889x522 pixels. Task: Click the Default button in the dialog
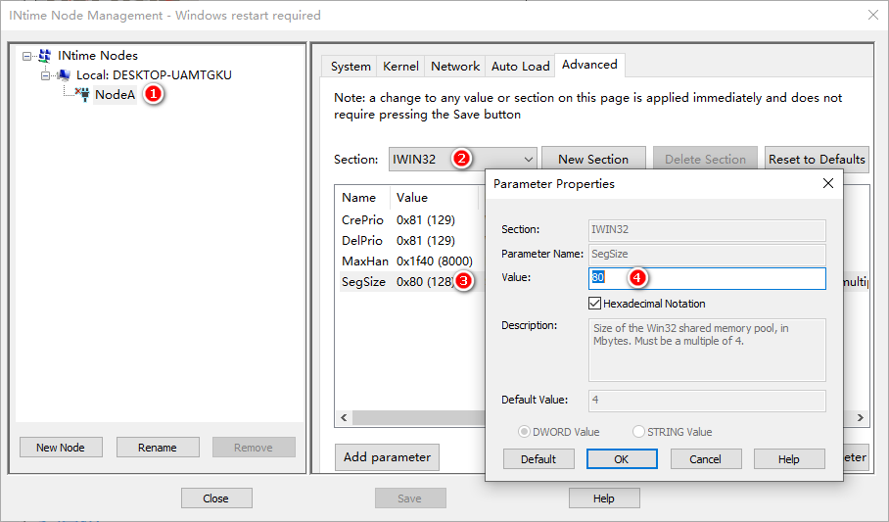(538, 459)
